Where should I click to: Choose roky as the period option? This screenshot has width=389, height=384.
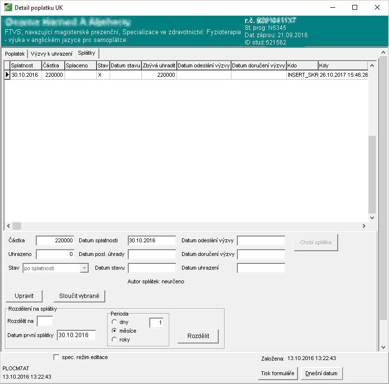[114, 340]
